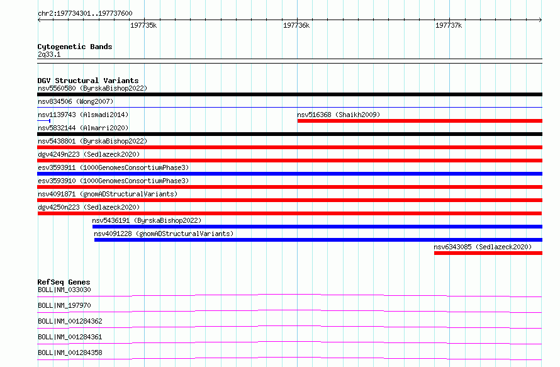Click the BOLL|NM_001284362 magenta intron line
Image resolution: width=560 pixels, height=367 pixels.
click(x=289, y=327)
